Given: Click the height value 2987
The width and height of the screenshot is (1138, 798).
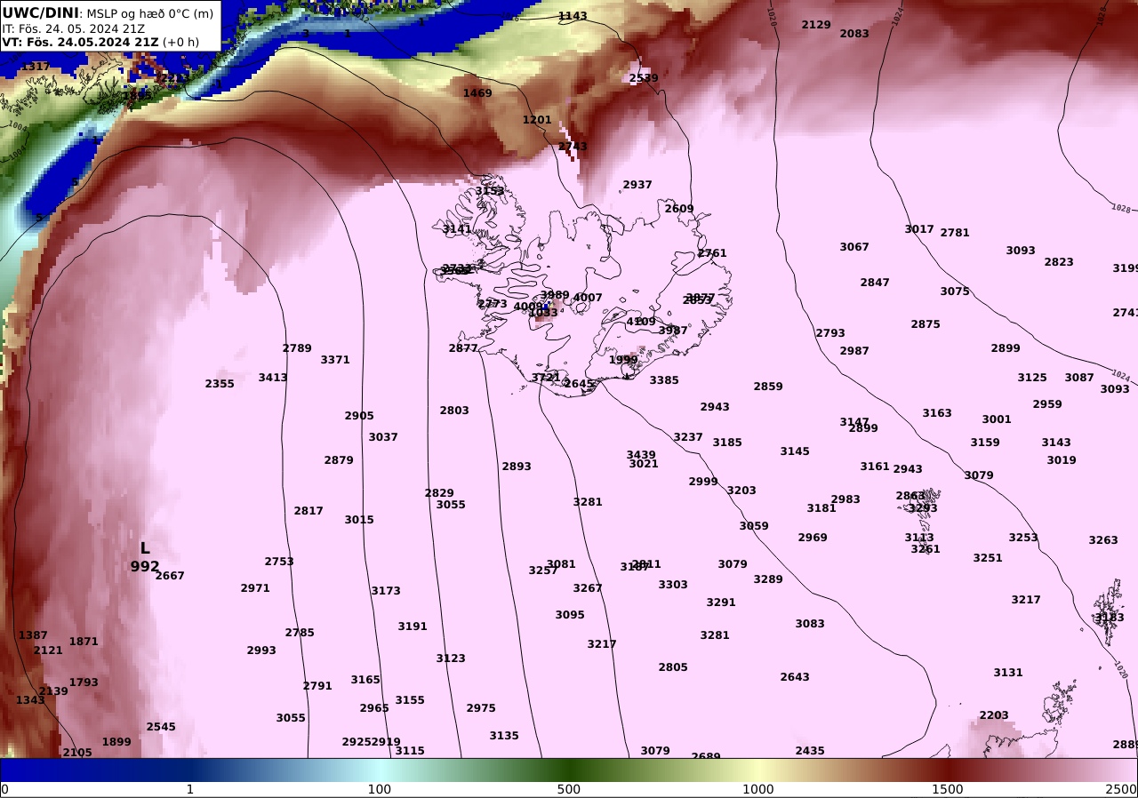Looking at the screenshot, I should (854, 351).
